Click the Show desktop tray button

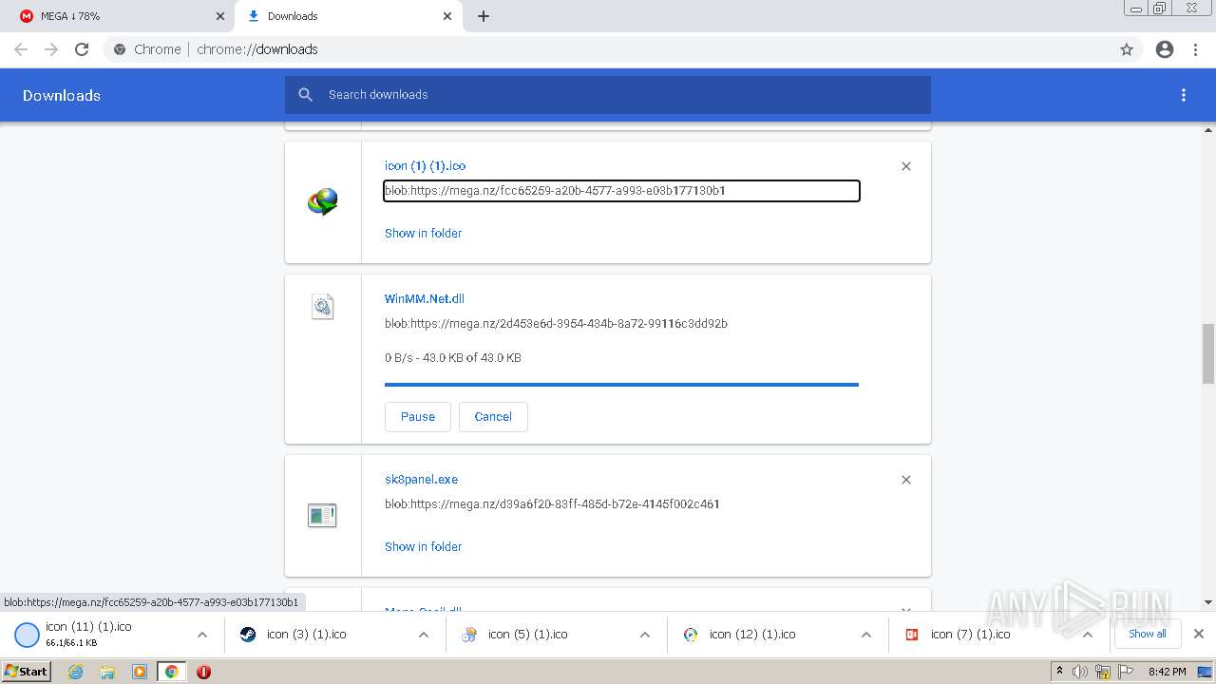point(1205,672)
